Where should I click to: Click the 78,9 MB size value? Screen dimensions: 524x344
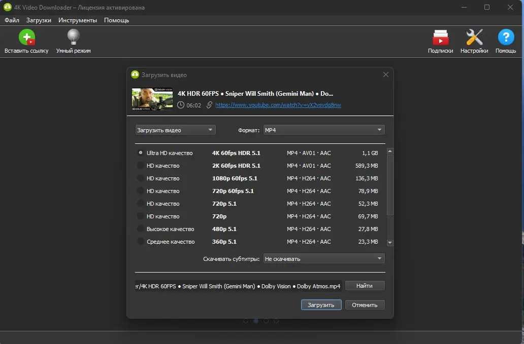point(368,191)
